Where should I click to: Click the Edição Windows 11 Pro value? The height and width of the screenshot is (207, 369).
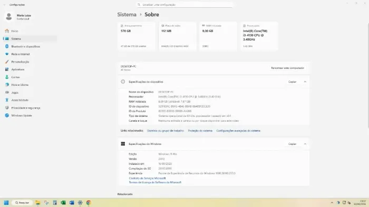click(x=168, y=154)
